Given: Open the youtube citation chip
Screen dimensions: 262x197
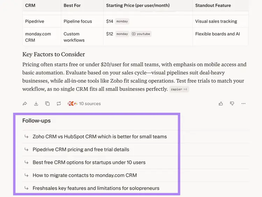Looking at the screenshot, I should pyautogui.click(x=141, y=34).
